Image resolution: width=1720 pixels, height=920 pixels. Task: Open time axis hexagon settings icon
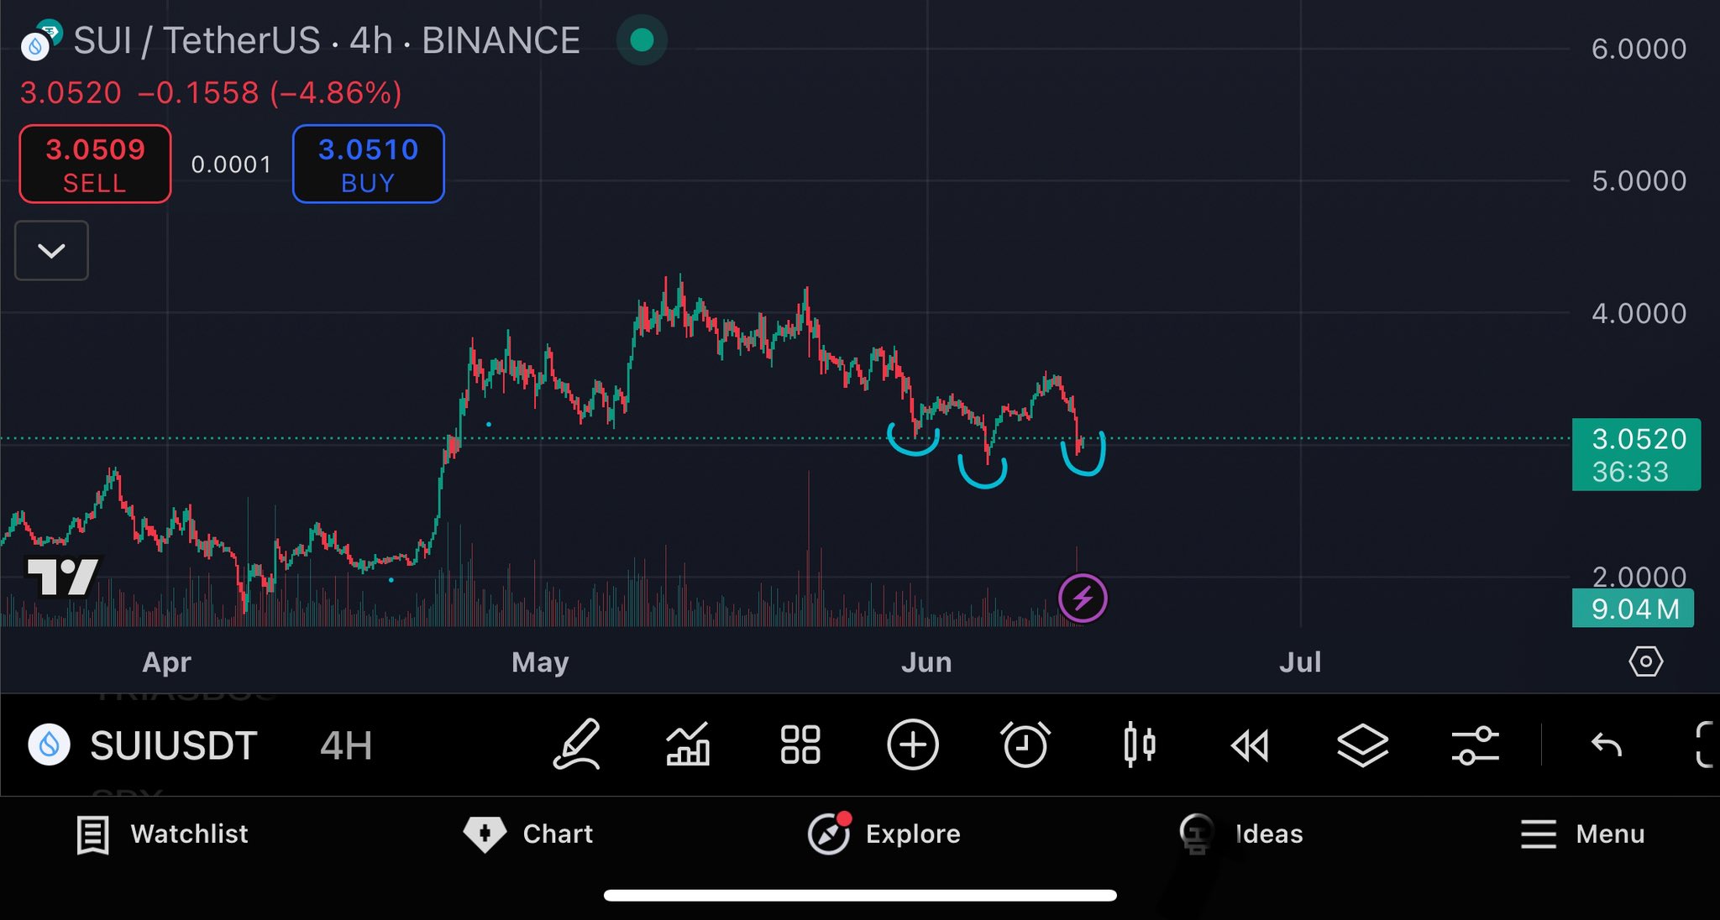(x=1645, y=661)
